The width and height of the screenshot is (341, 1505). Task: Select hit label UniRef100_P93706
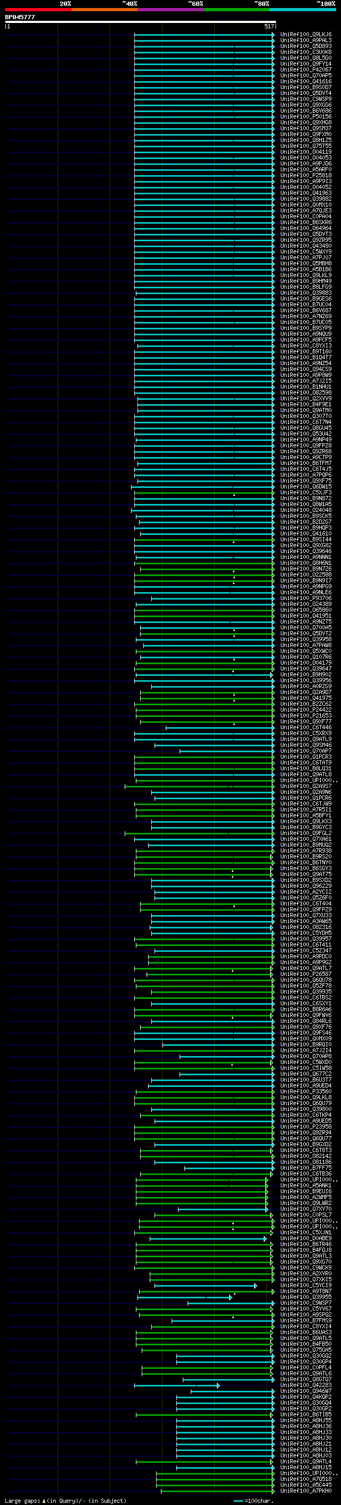[x=305, y=598]
